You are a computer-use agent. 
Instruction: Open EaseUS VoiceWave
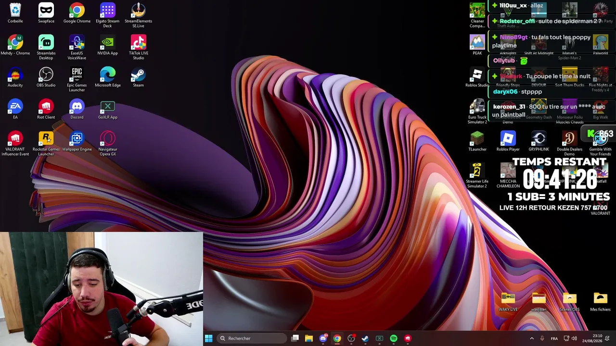pos(77,47)
